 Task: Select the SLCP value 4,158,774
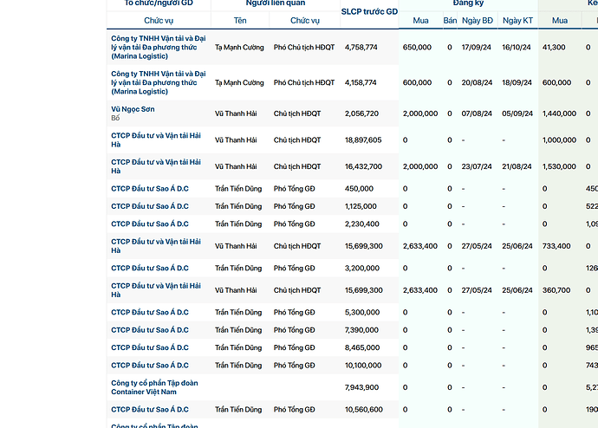[x=361, y=82]
